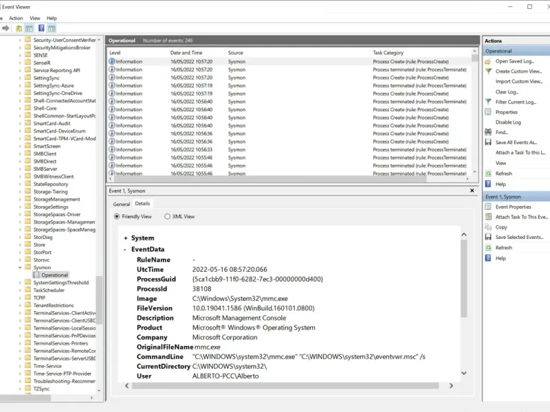Click Attach a Task To this Log

point(520,152)
